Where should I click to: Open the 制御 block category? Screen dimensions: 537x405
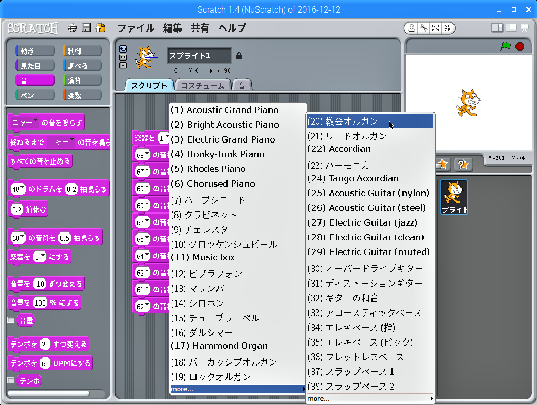[x=81, y=51]
